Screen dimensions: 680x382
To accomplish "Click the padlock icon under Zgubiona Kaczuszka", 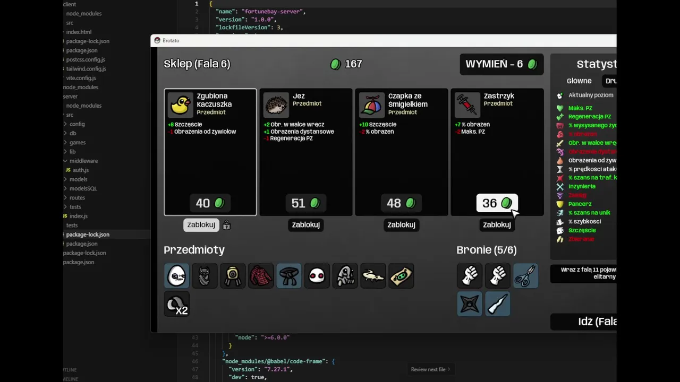I will (x=226, y=225).
